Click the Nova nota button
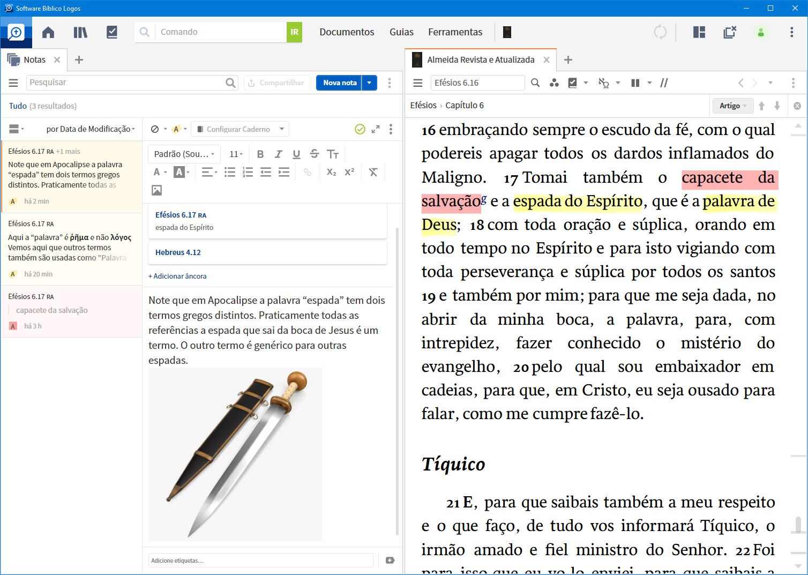Image resolution: width=808 pixels, height=575 pixels. (x=339, y=83)
